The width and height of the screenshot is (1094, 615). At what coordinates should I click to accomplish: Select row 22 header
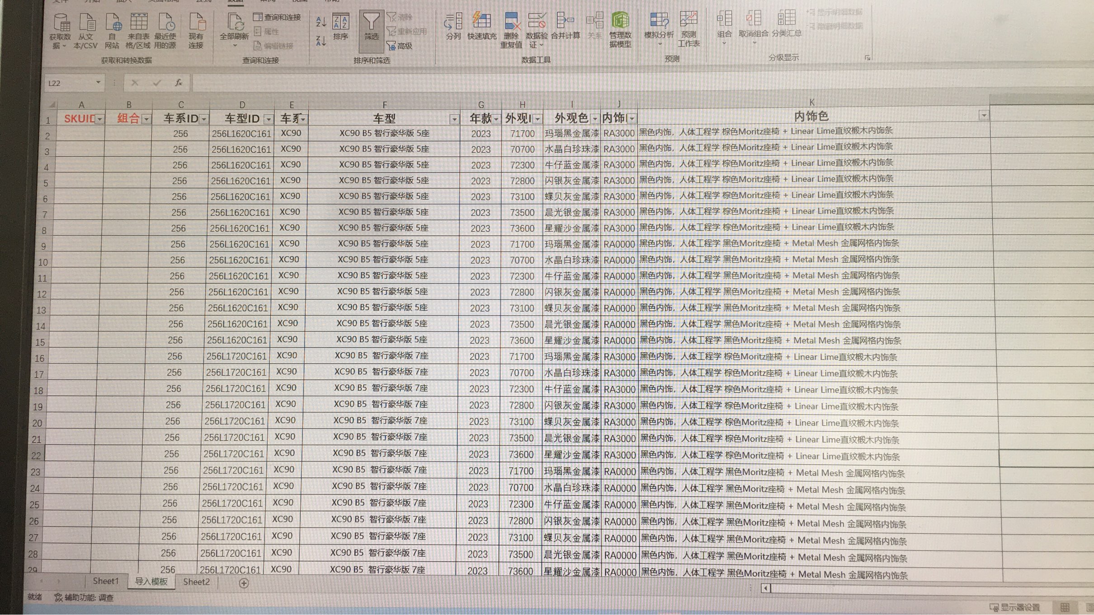[x=37, y=455]
